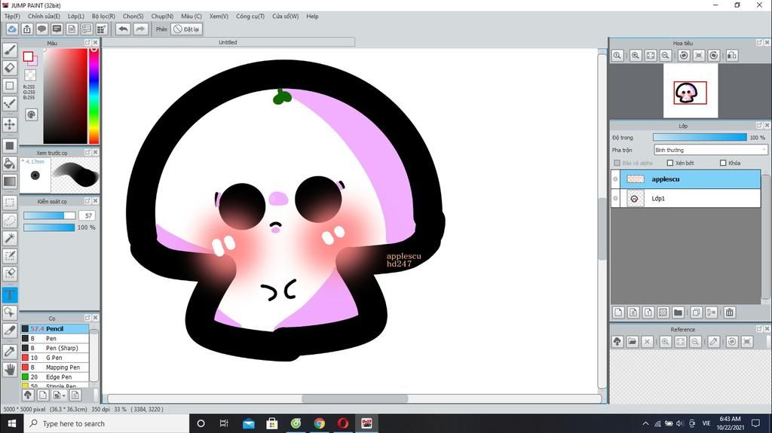The height and width of the screenshot is (433, 772).
Task: Select the Magic Wand tool
Action: [9, 238]
